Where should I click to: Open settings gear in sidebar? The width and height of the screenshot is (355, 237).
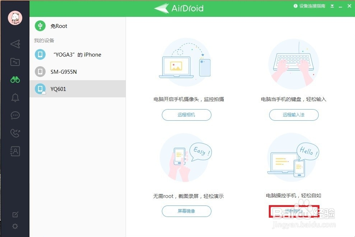click(15, 226)
